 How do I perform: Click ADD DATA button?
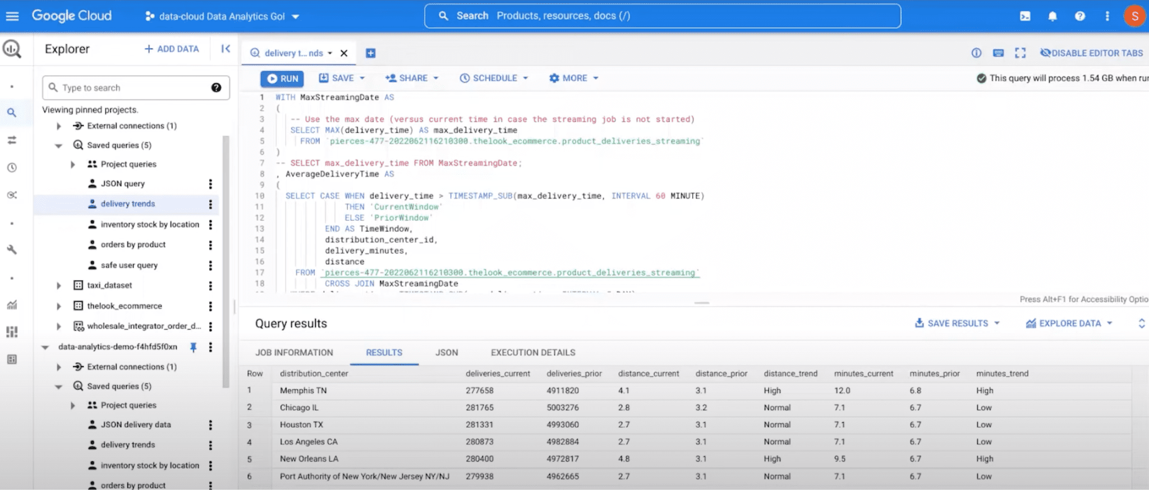pyautogui.click(x=172, y=49)
